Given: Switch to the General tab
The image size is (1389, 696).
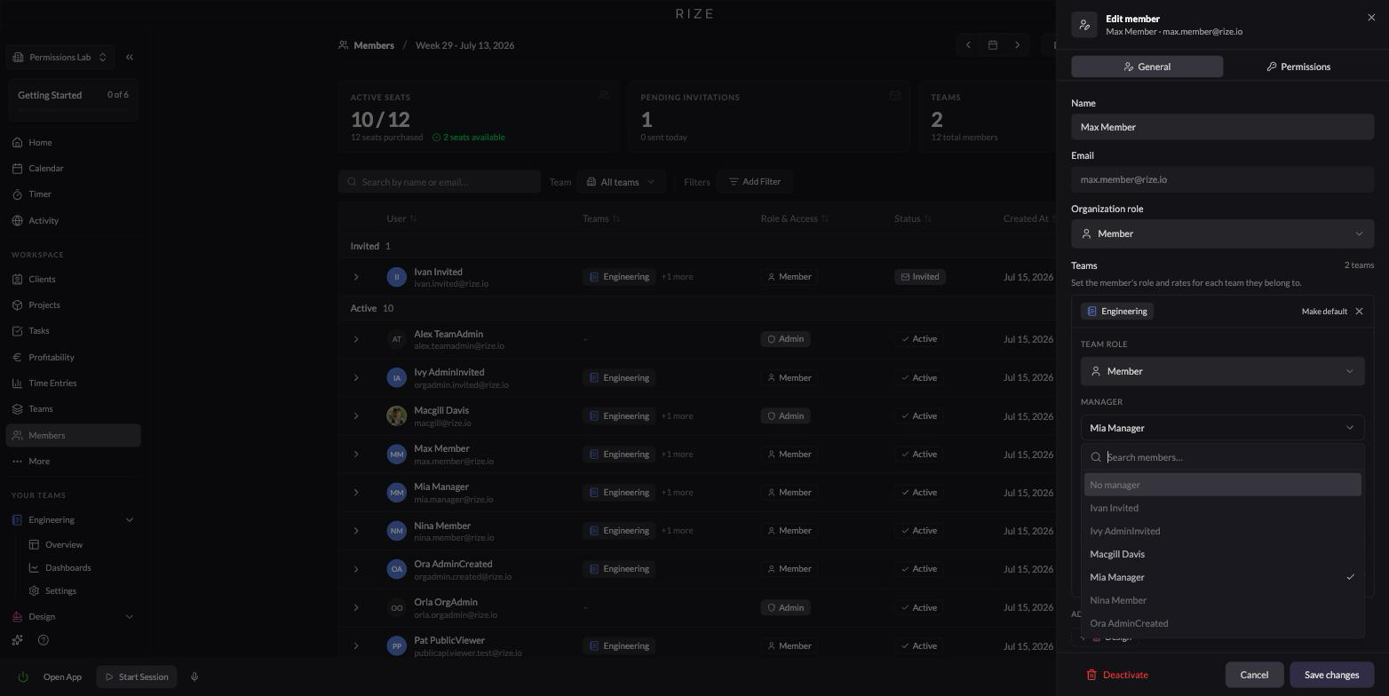Looking at the screenshot, I should (x=1147, y=67).
